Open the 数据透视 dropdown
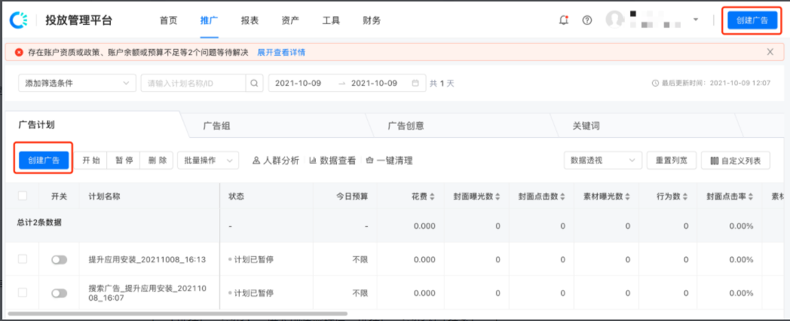The width and height of the screenshot is (790, 321). tap(602, 160)
